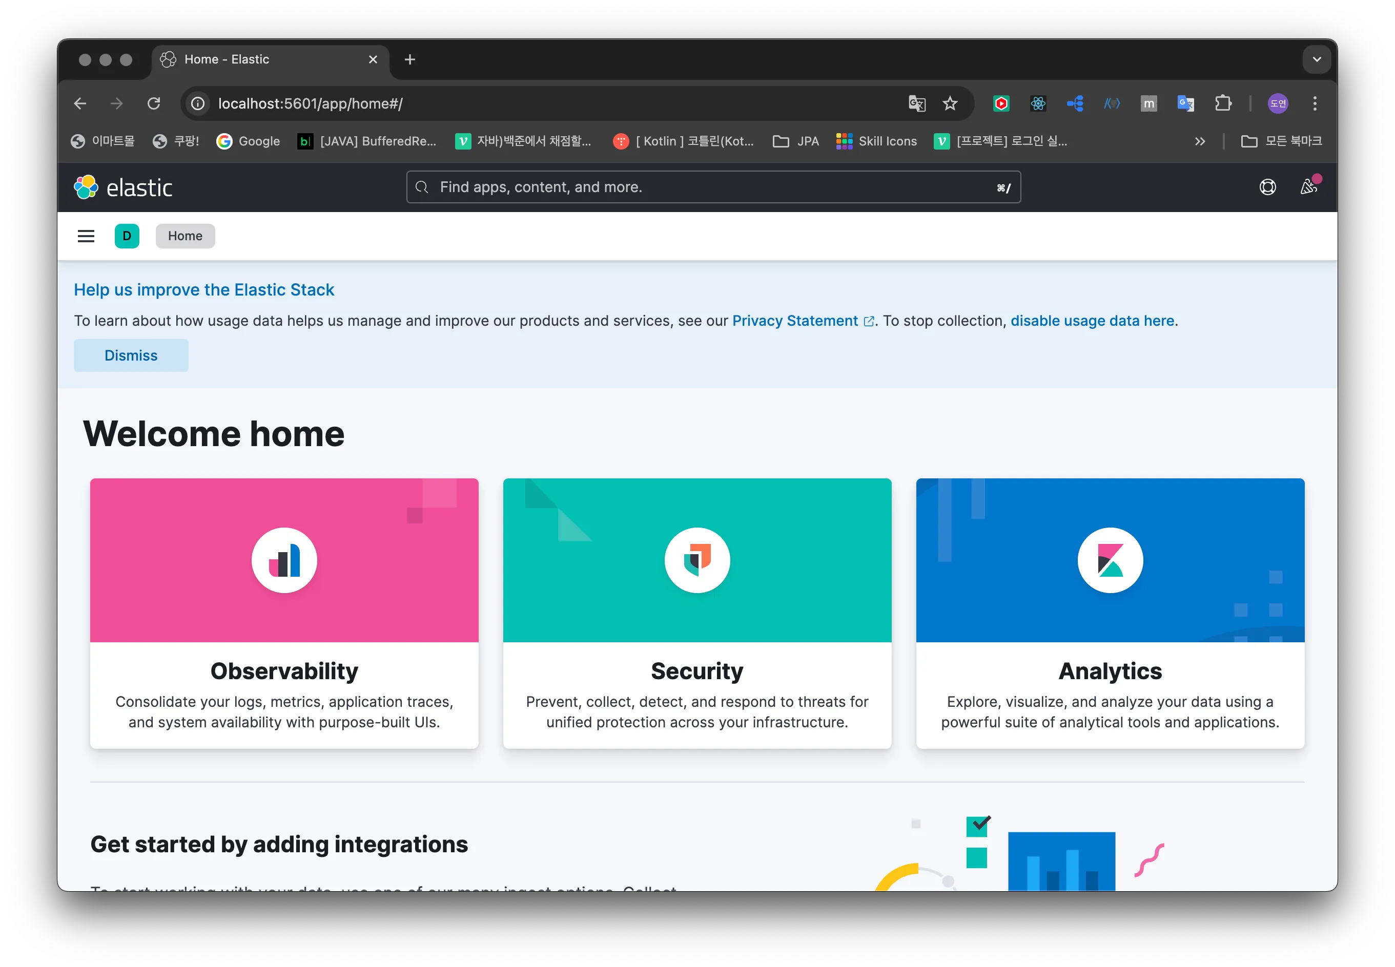
Task: Open the Security solution card title
Action: 697,671
